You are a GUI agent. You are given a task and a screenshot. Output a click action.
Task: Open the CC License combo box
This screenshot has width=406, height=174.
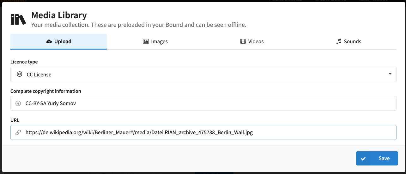(x=203, y=74)
